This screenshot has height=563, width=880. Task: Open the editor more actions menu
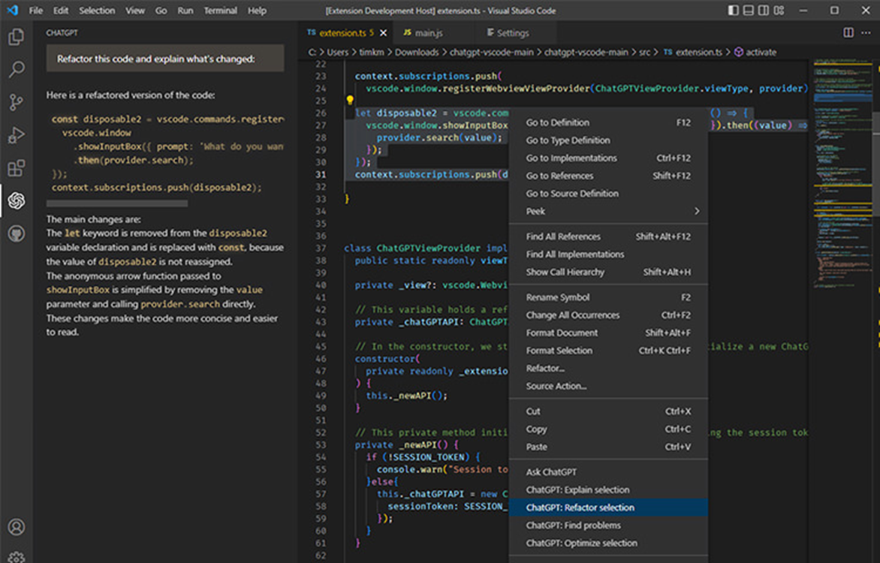tap(866, 33)
